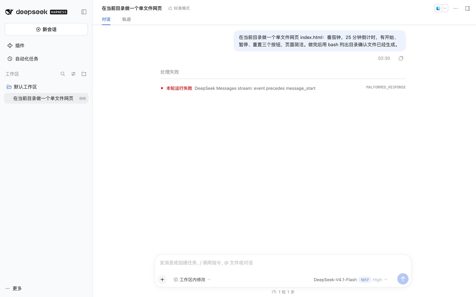
Task: Click the 1017 badge next to model
Action: [364, 280]
